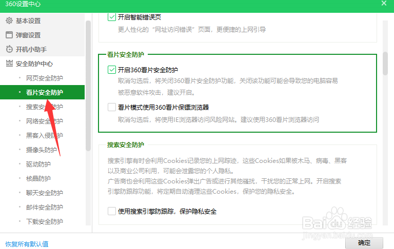Uncheck 开启智能错误页 checkbox
Screen dimensions: 394x249
[x=111, y=17]
